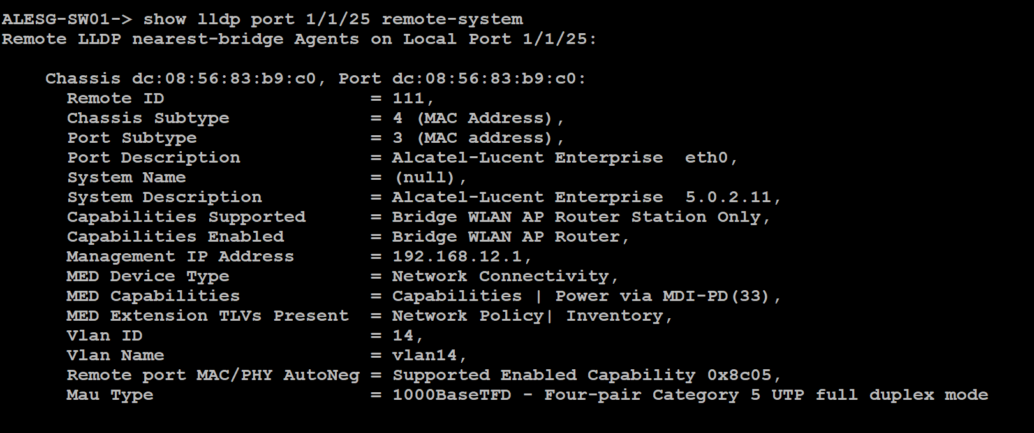The height and width of the screenshot is (433, 1034).
Task: Click the Remote ID value 111
Action: (408, 98)
